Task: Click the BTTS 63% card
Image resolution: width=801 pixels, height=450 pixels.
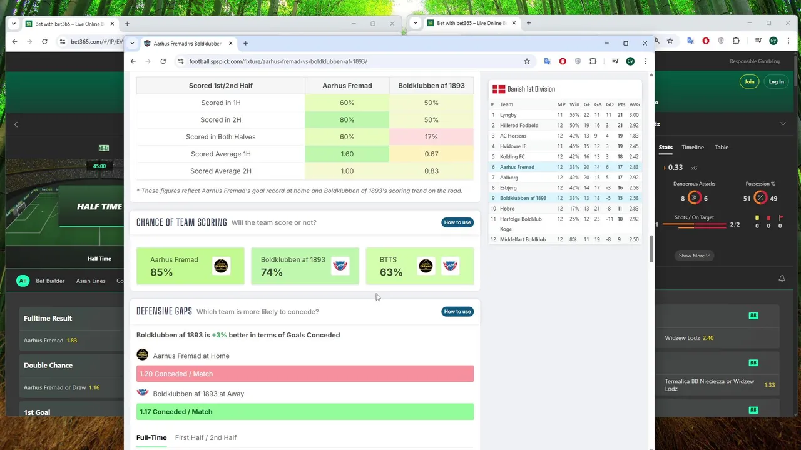Action: click(420, 266)
